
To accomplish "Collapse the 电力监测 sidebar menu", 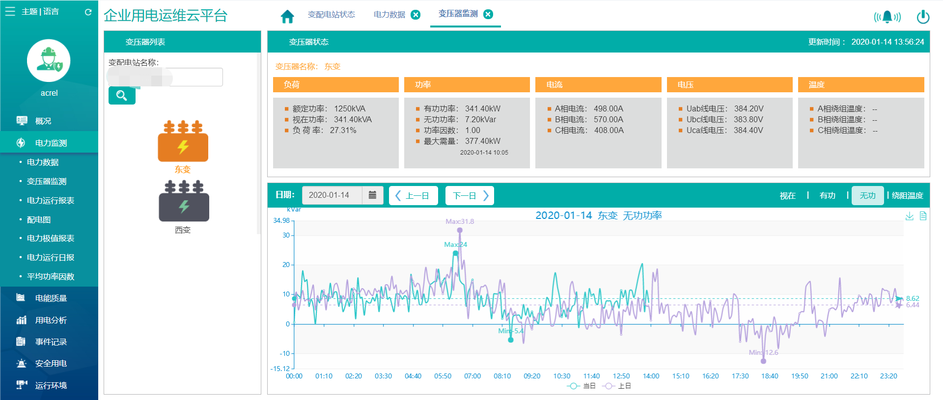I will (51, 143).
